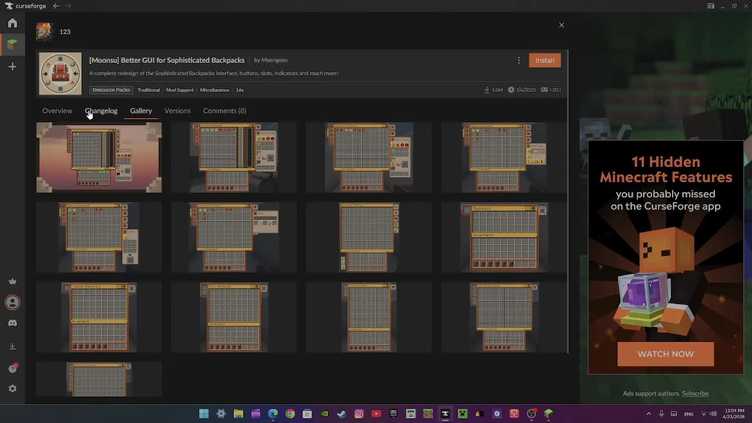The image size is (752, 423).
Task: Go forward with the right arrow
Action: click(68, 6)
